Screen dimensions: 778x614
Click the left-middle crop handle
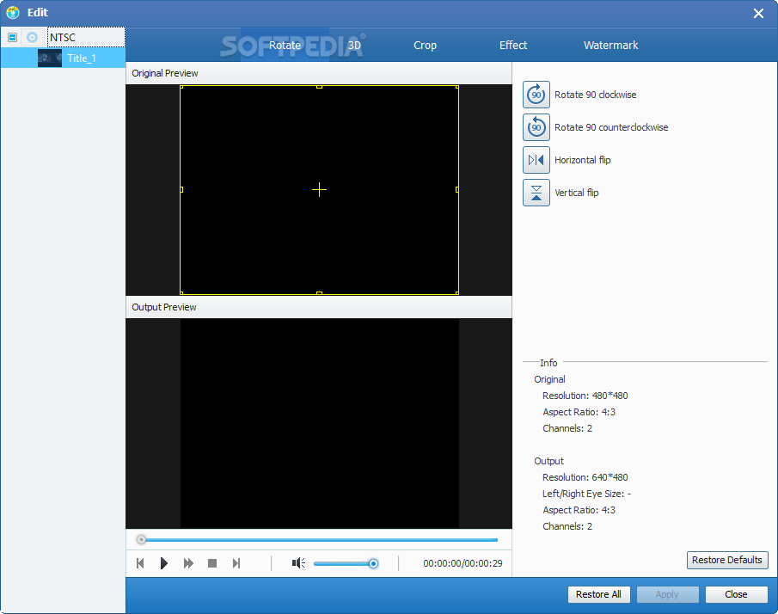click(x=181, y=189)
